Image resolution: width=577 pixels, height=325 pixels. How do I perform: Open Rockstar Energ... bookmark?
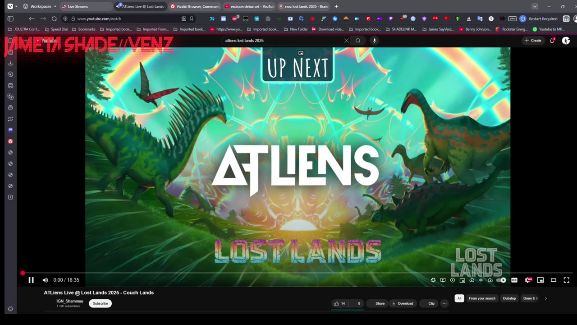point(512,29)
